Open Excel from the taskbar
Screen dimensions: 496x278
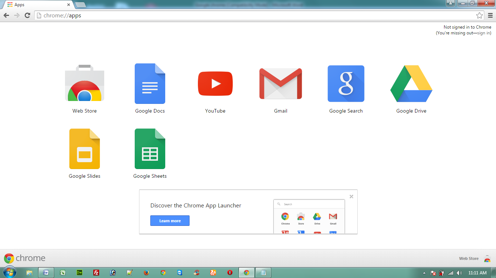pyautogui.click(x=63, y=273)
